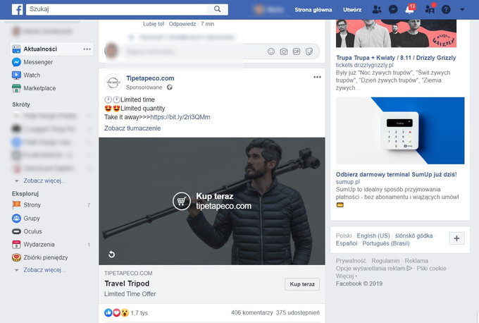Open the Utwórz menu item

[x=352, y=10]
